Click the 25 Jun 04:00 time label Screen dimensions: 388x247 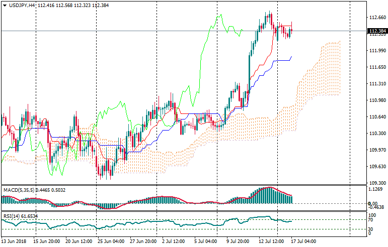click(x=111, y=241)
